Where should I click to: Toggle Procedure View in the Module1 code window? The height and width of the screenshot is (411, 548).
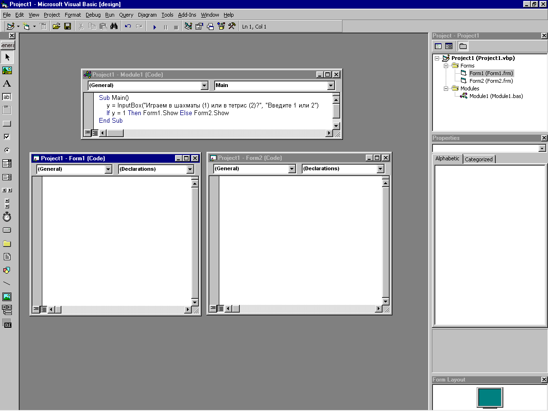click(x=88, y=133)
